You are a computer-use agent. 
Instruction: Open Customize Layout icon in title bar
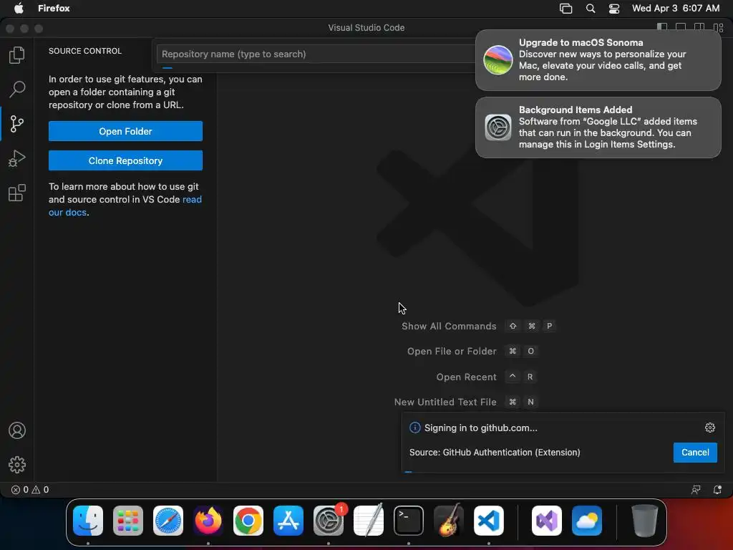click(719, 27)
